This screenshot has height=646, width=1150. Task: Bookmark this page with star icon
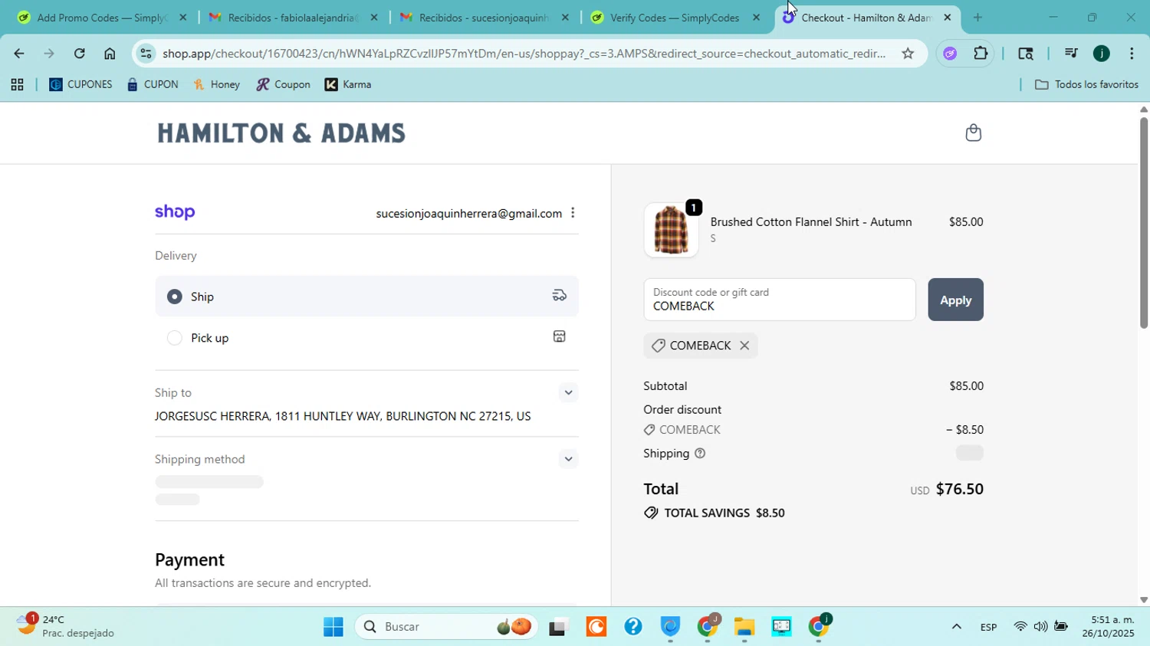coord(908,54)
